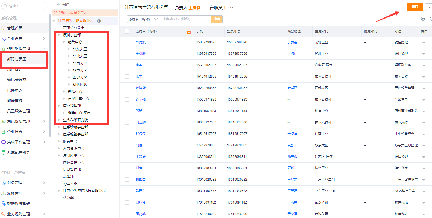Expand the 制造中心 tree node triangle
432x218 pixels.
click(x=64, y=92)
